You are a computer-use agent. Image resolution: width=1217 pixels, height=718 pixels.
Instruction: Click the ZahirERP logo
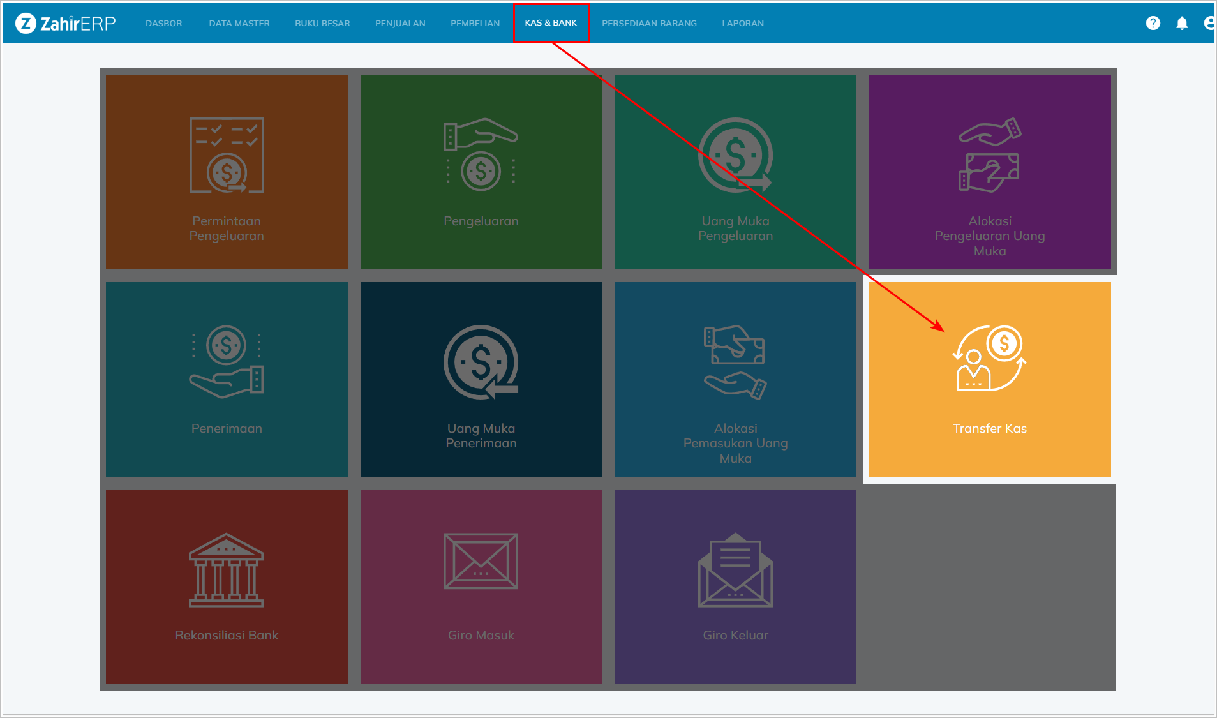[x=66, y=23]
